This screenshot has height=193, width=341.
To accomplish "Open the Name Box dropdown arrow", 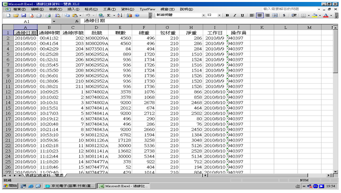I will (54, 21).
